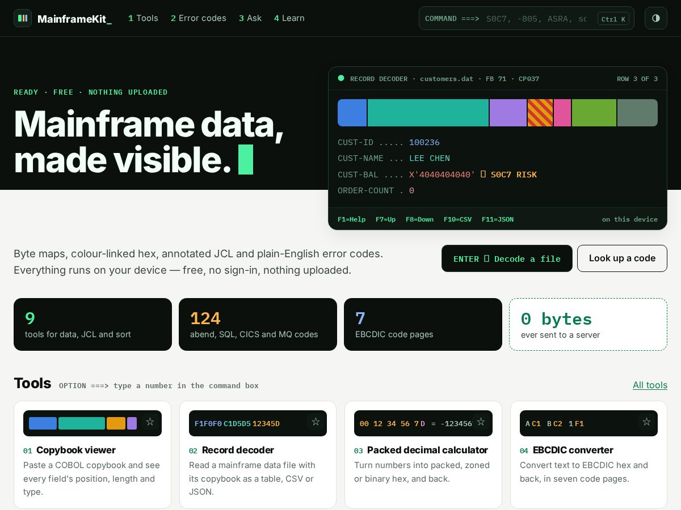Click F11=JSON export key
This screenshot has height=510, width=681.
pyautogui.click(x=498, y=219)
